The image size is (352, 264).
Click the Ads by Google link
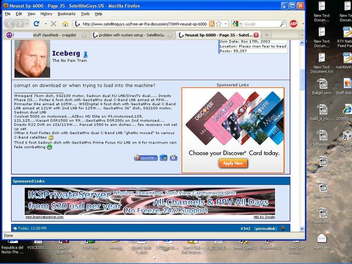coord(264,217)
